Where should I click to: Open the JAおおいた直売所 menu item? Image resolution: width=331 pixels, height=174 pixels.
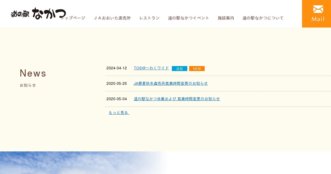pyautogui.click(x=112, y=18)
